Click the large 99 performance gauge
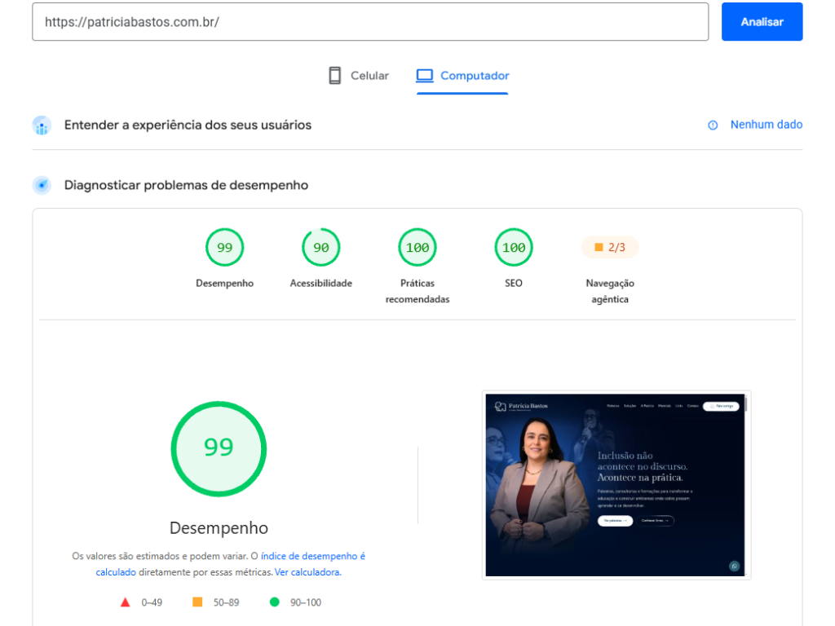The image size is (835, 626). (219, 449)
